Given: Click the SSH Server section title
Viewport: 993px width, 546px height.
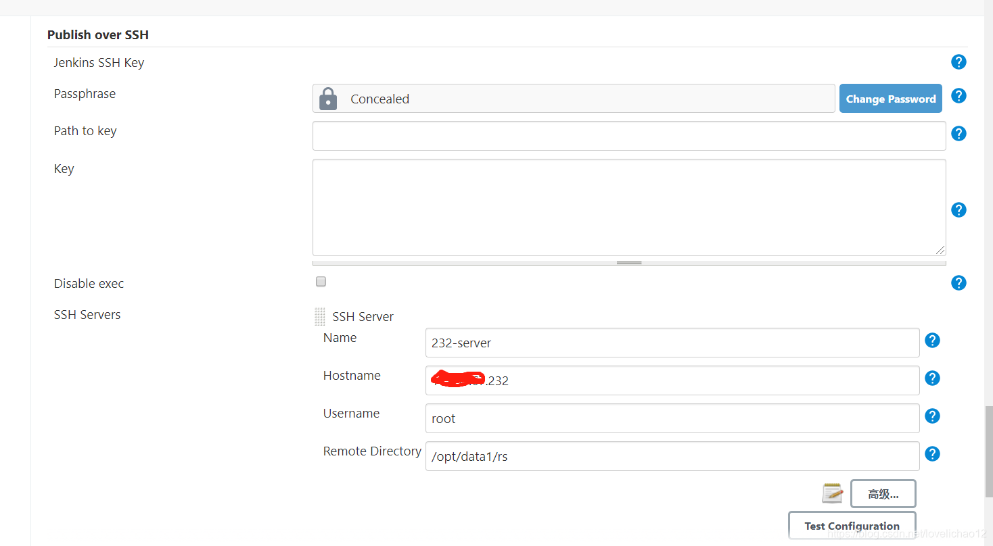Looking at the screenshot, I should point(363,317).
